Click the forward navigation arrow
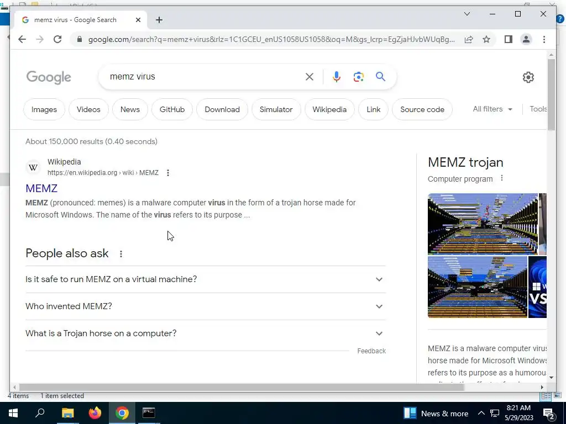 click(40, 39)
